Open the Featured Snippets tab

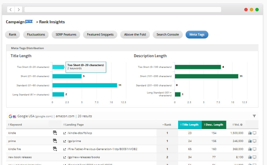(100, 35)
